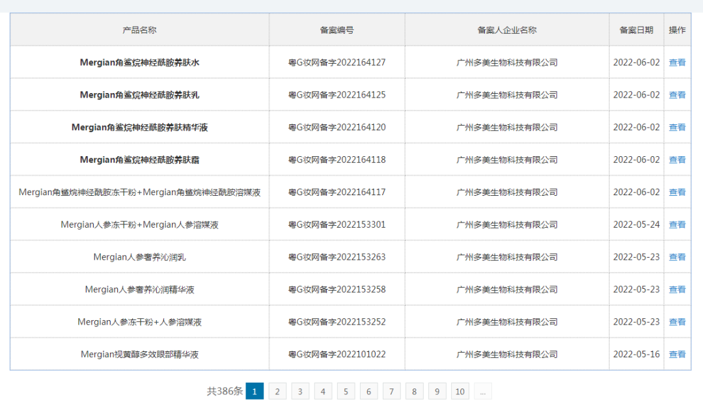Image resolution: width=703 pixels, height=406 pixels.
Task: Select product Mergian角鲨烷神经酰胺养肤精华液
Action: coord(139,128)
